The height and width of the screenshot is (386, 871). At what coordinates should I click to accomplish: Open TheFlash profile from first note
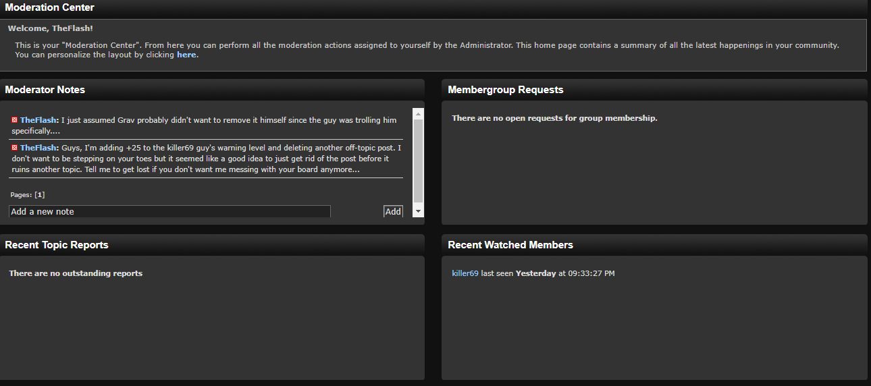tap(38, 120)
